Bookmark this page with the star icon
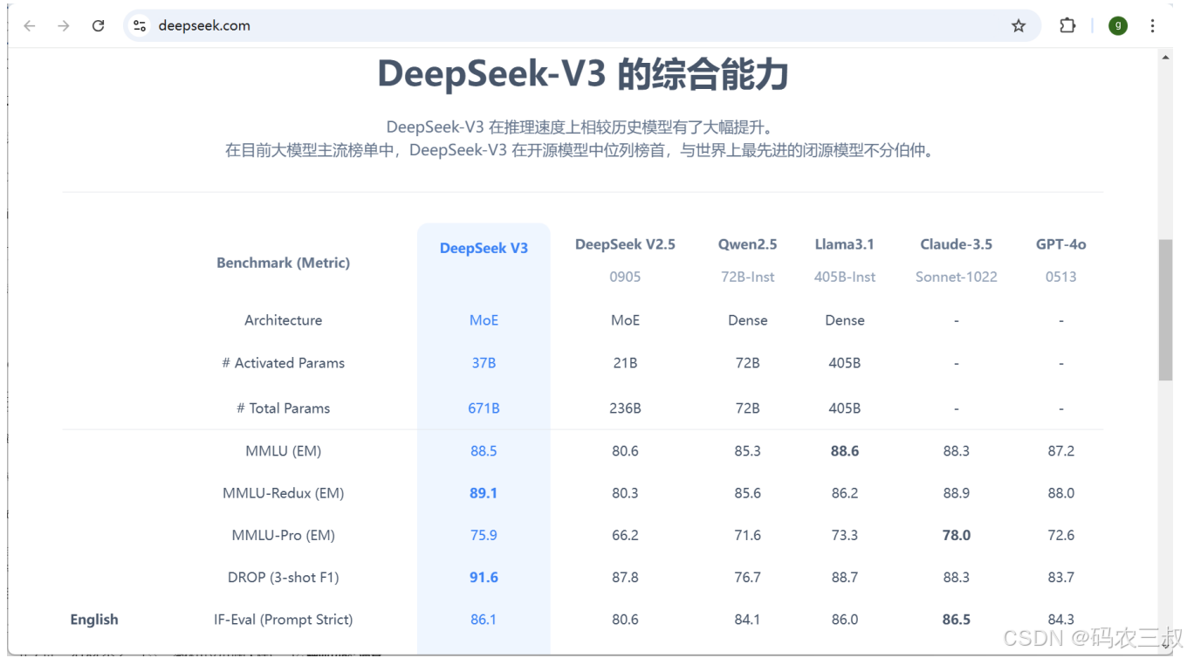 pos(1019,26)
